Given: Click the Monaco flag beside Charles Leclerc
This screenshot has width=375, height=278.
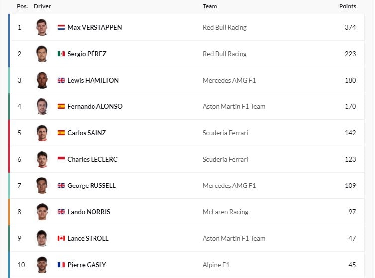Looking at the screenshot, I should coord(61,159).
